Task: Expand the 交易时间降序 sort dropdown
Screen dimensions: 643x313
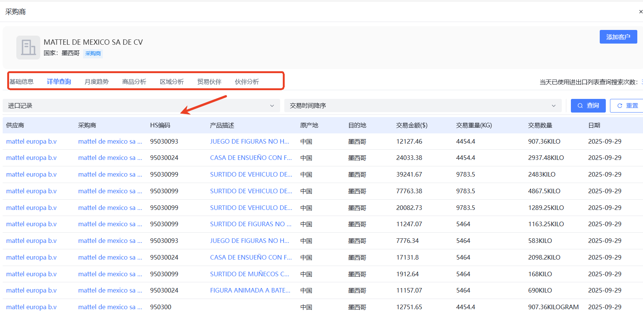Action: [423, 105]
